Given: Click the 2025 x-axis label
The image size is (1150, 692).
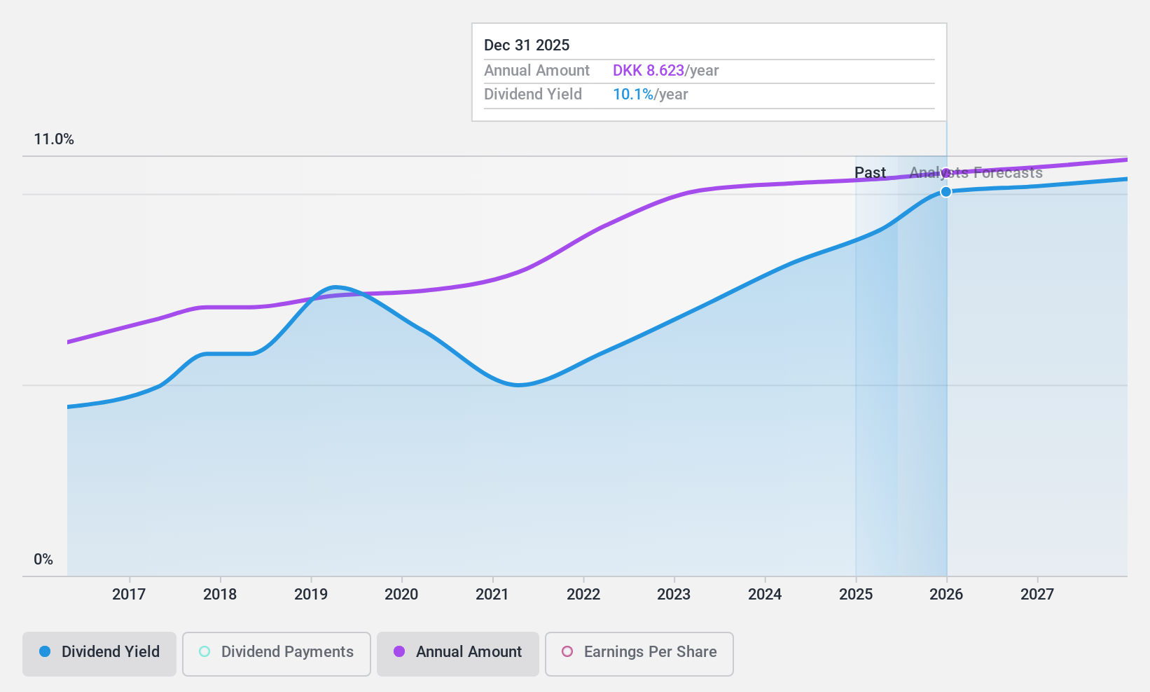Looking at the screenshot, I should [856, 595].
